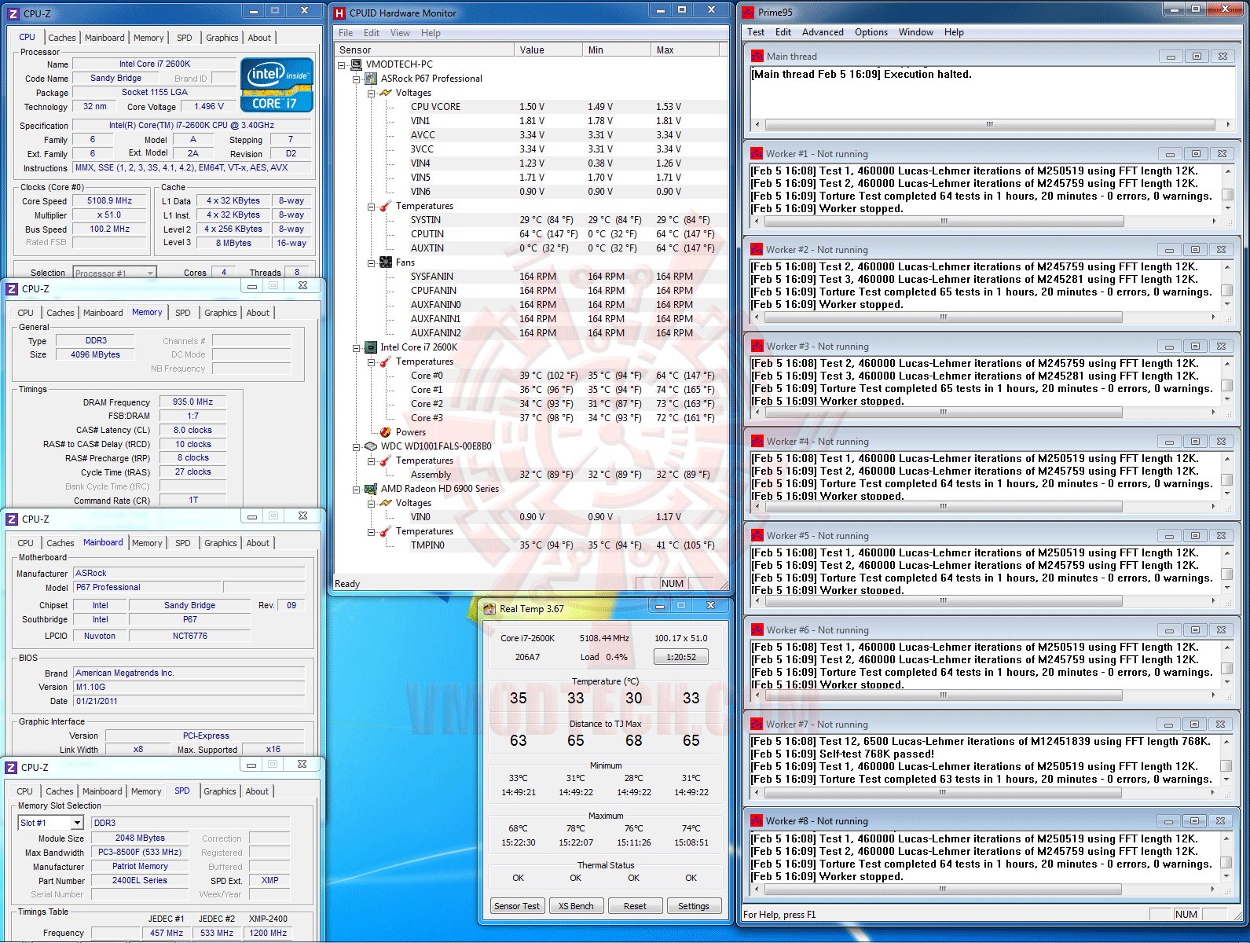This screenshot has width=1250, height=943.
Task: Collapse the ASRock P67 Professional node
Action: pos(356,79)
